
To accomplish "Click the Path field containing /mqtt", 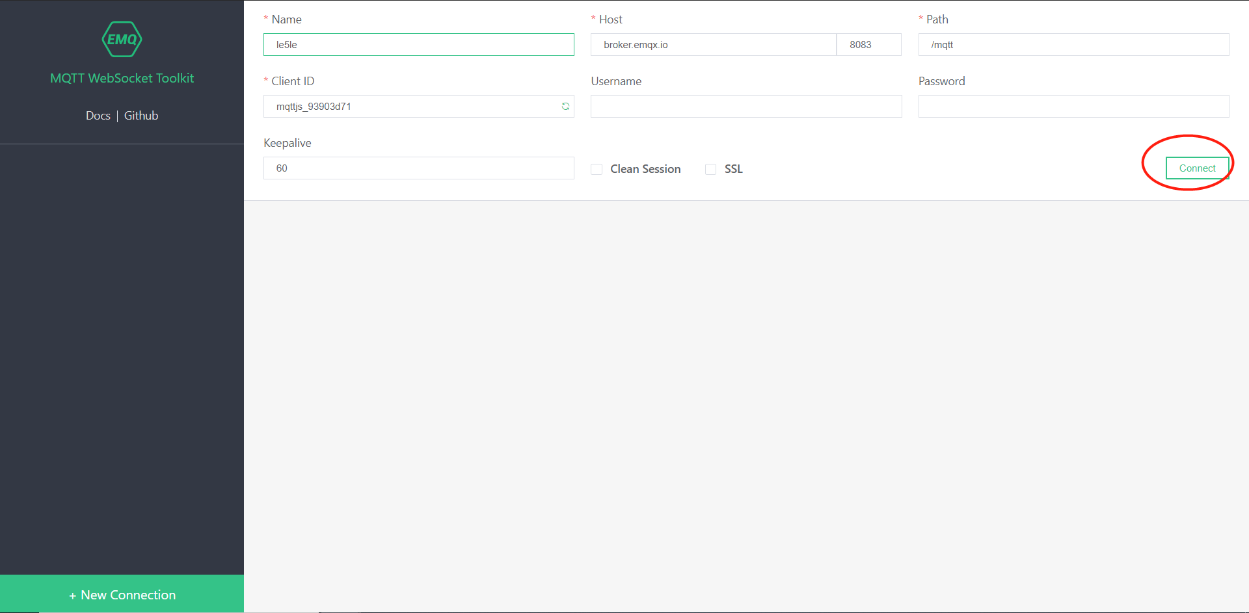I will [1073, 45].
